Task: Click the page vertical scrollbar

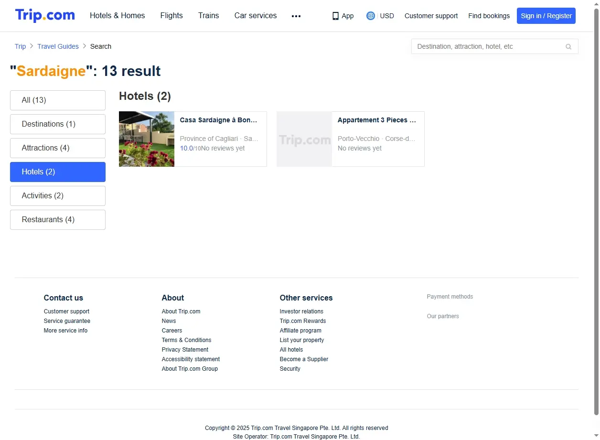Action: coord(596,211)
